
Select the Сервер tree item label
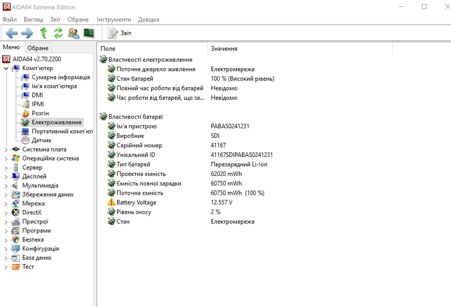click(32, 167)
